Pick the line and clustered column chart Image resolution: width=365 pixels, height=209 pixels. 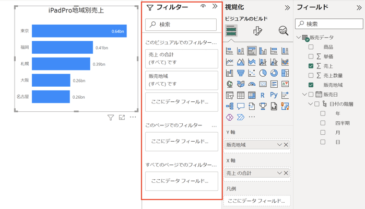(274, 62)
